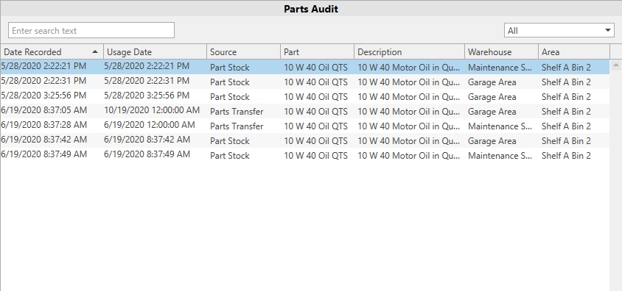
Task: Click the search text input field
Action: tap(91, 30)
